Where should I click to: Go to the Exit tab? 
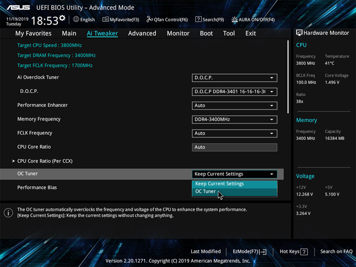pos(251,34)
